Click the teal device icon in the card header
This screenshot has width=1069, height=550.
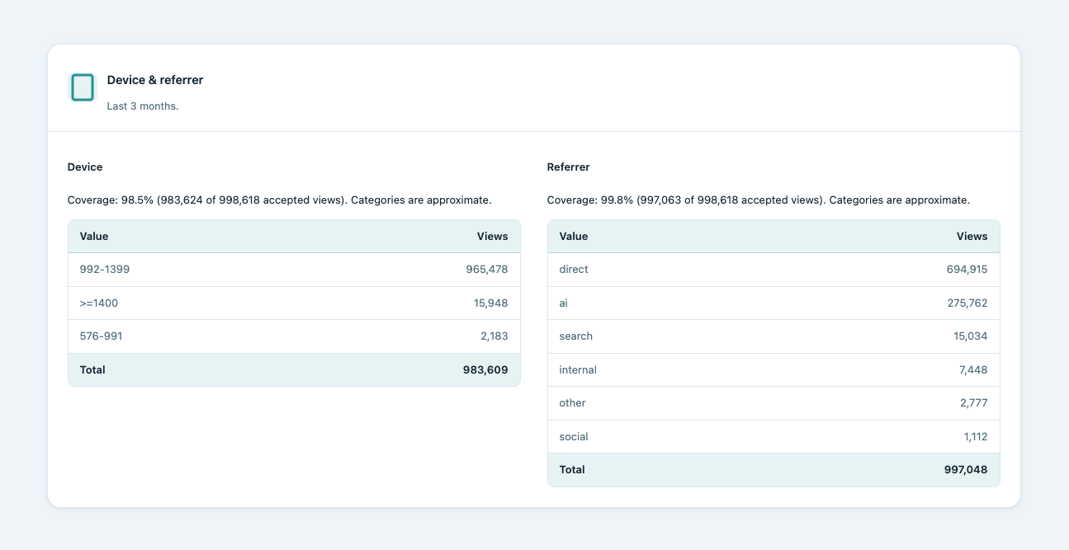[83, 87]
